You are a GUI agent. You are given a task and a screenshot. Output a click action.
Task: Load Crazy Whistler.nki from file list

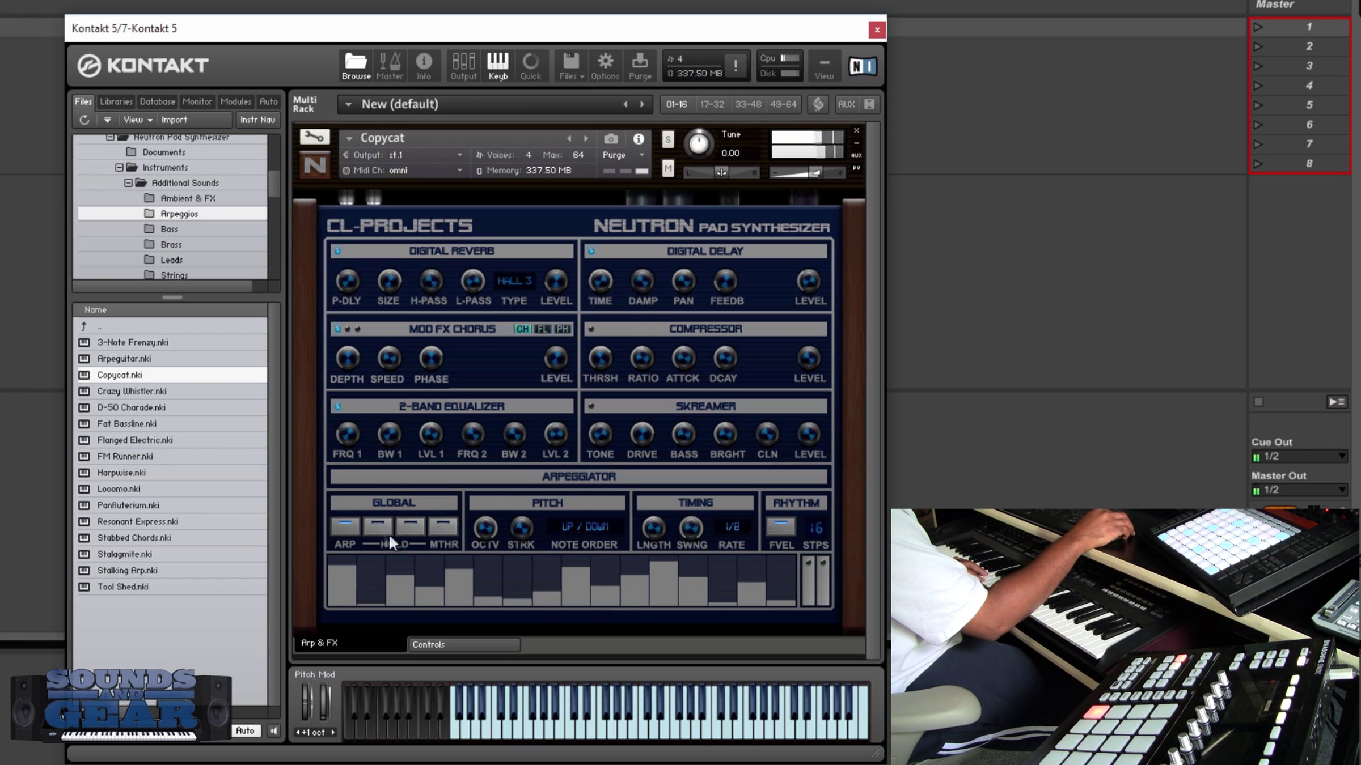pos(132,391)
